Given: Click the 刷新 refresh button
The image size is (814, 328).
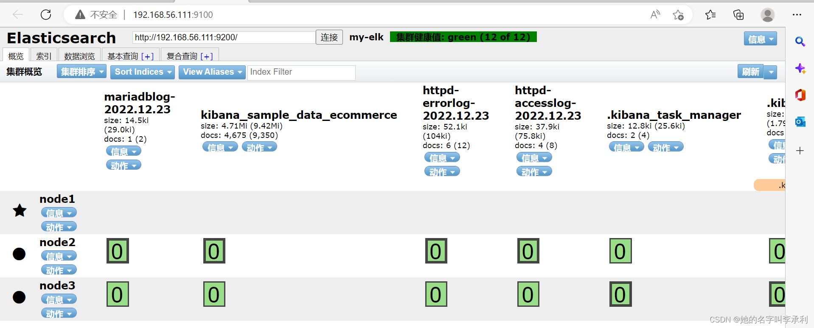Looking at the screenshot, I should [751, 72].
